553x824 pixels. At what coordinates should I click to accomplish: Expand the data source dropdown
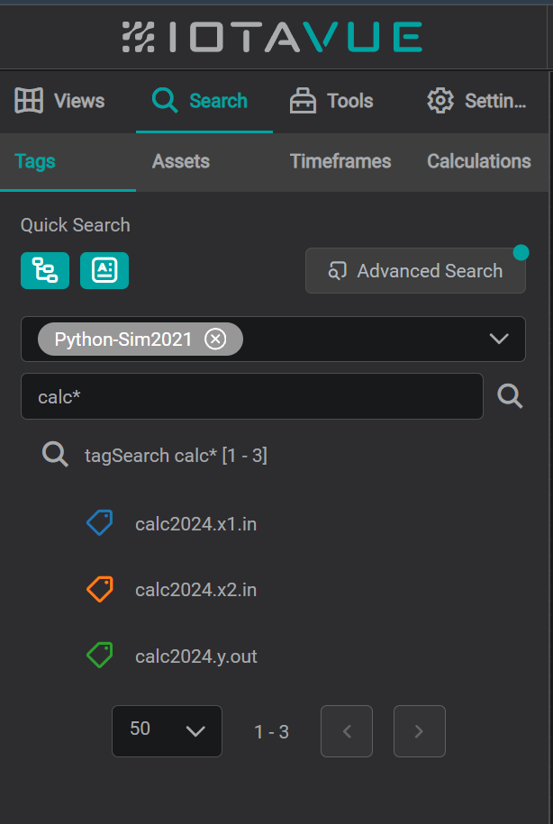(x=498, y=339)
